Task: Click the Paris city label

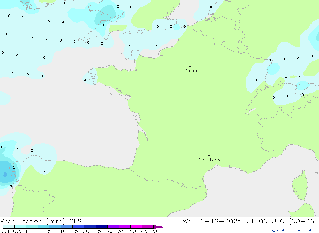Action: (190, 71)
